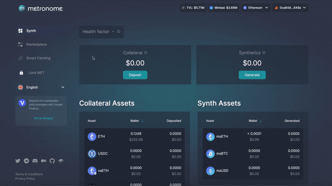The height and width of the screenshot is (186, 332).
Task: Open the Lock MET page
Action: 36,73
